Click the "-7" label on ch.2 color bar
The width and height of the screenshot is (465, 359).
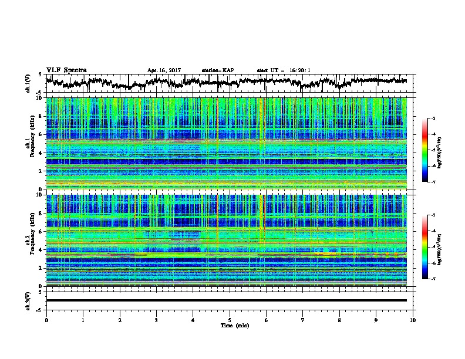(433, 279)
